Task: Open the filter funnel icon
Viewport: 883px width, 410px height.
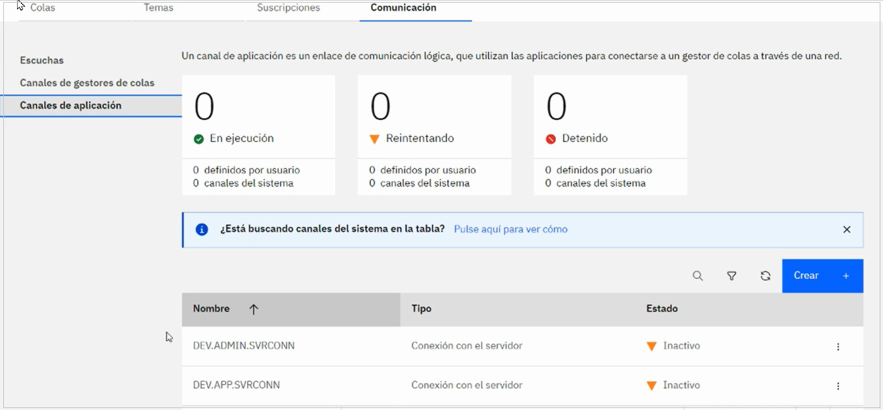Action: (732, 276)
